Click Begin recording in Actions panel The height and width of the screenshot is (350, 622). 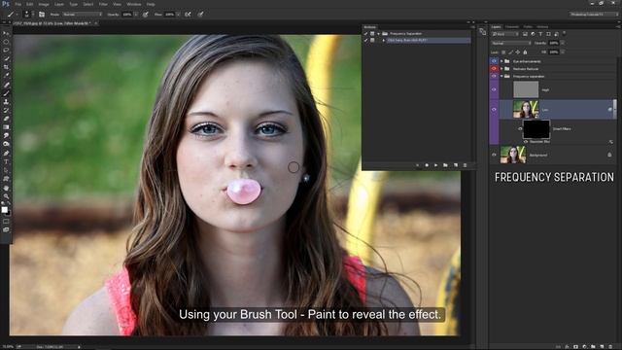[427, 165]
